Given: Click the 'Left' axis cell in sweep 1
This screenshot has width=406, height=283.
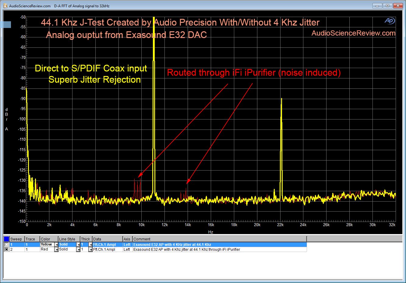Looking at the screenshot, I should (128, 244).
